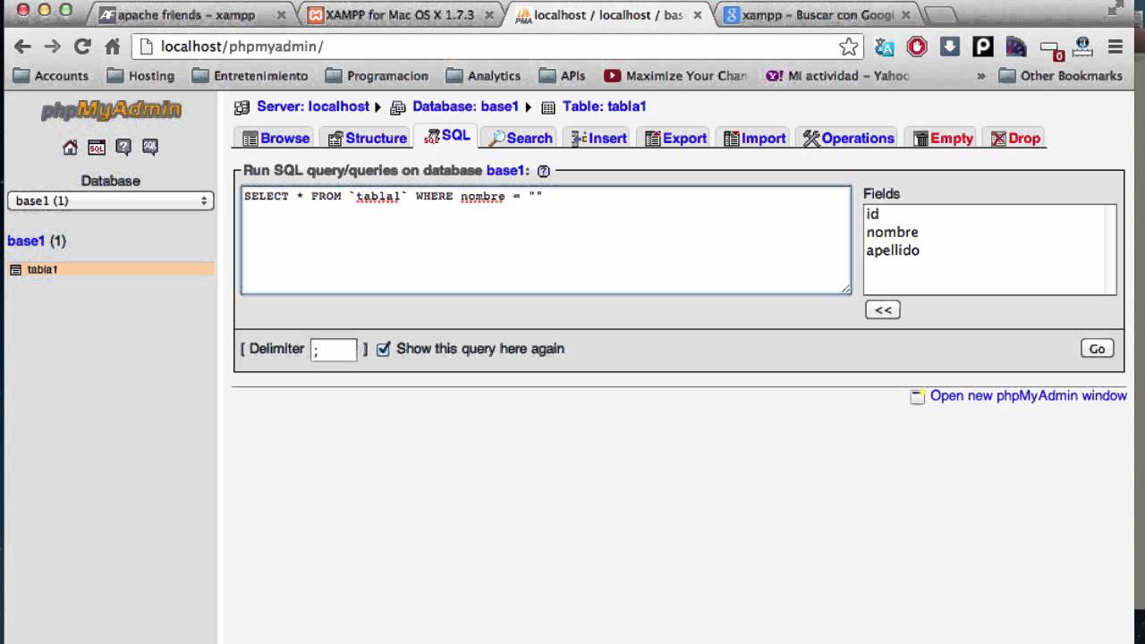Open the Search tab
The width and height of the screenshot is (1145, 644).
coord(521,138)
